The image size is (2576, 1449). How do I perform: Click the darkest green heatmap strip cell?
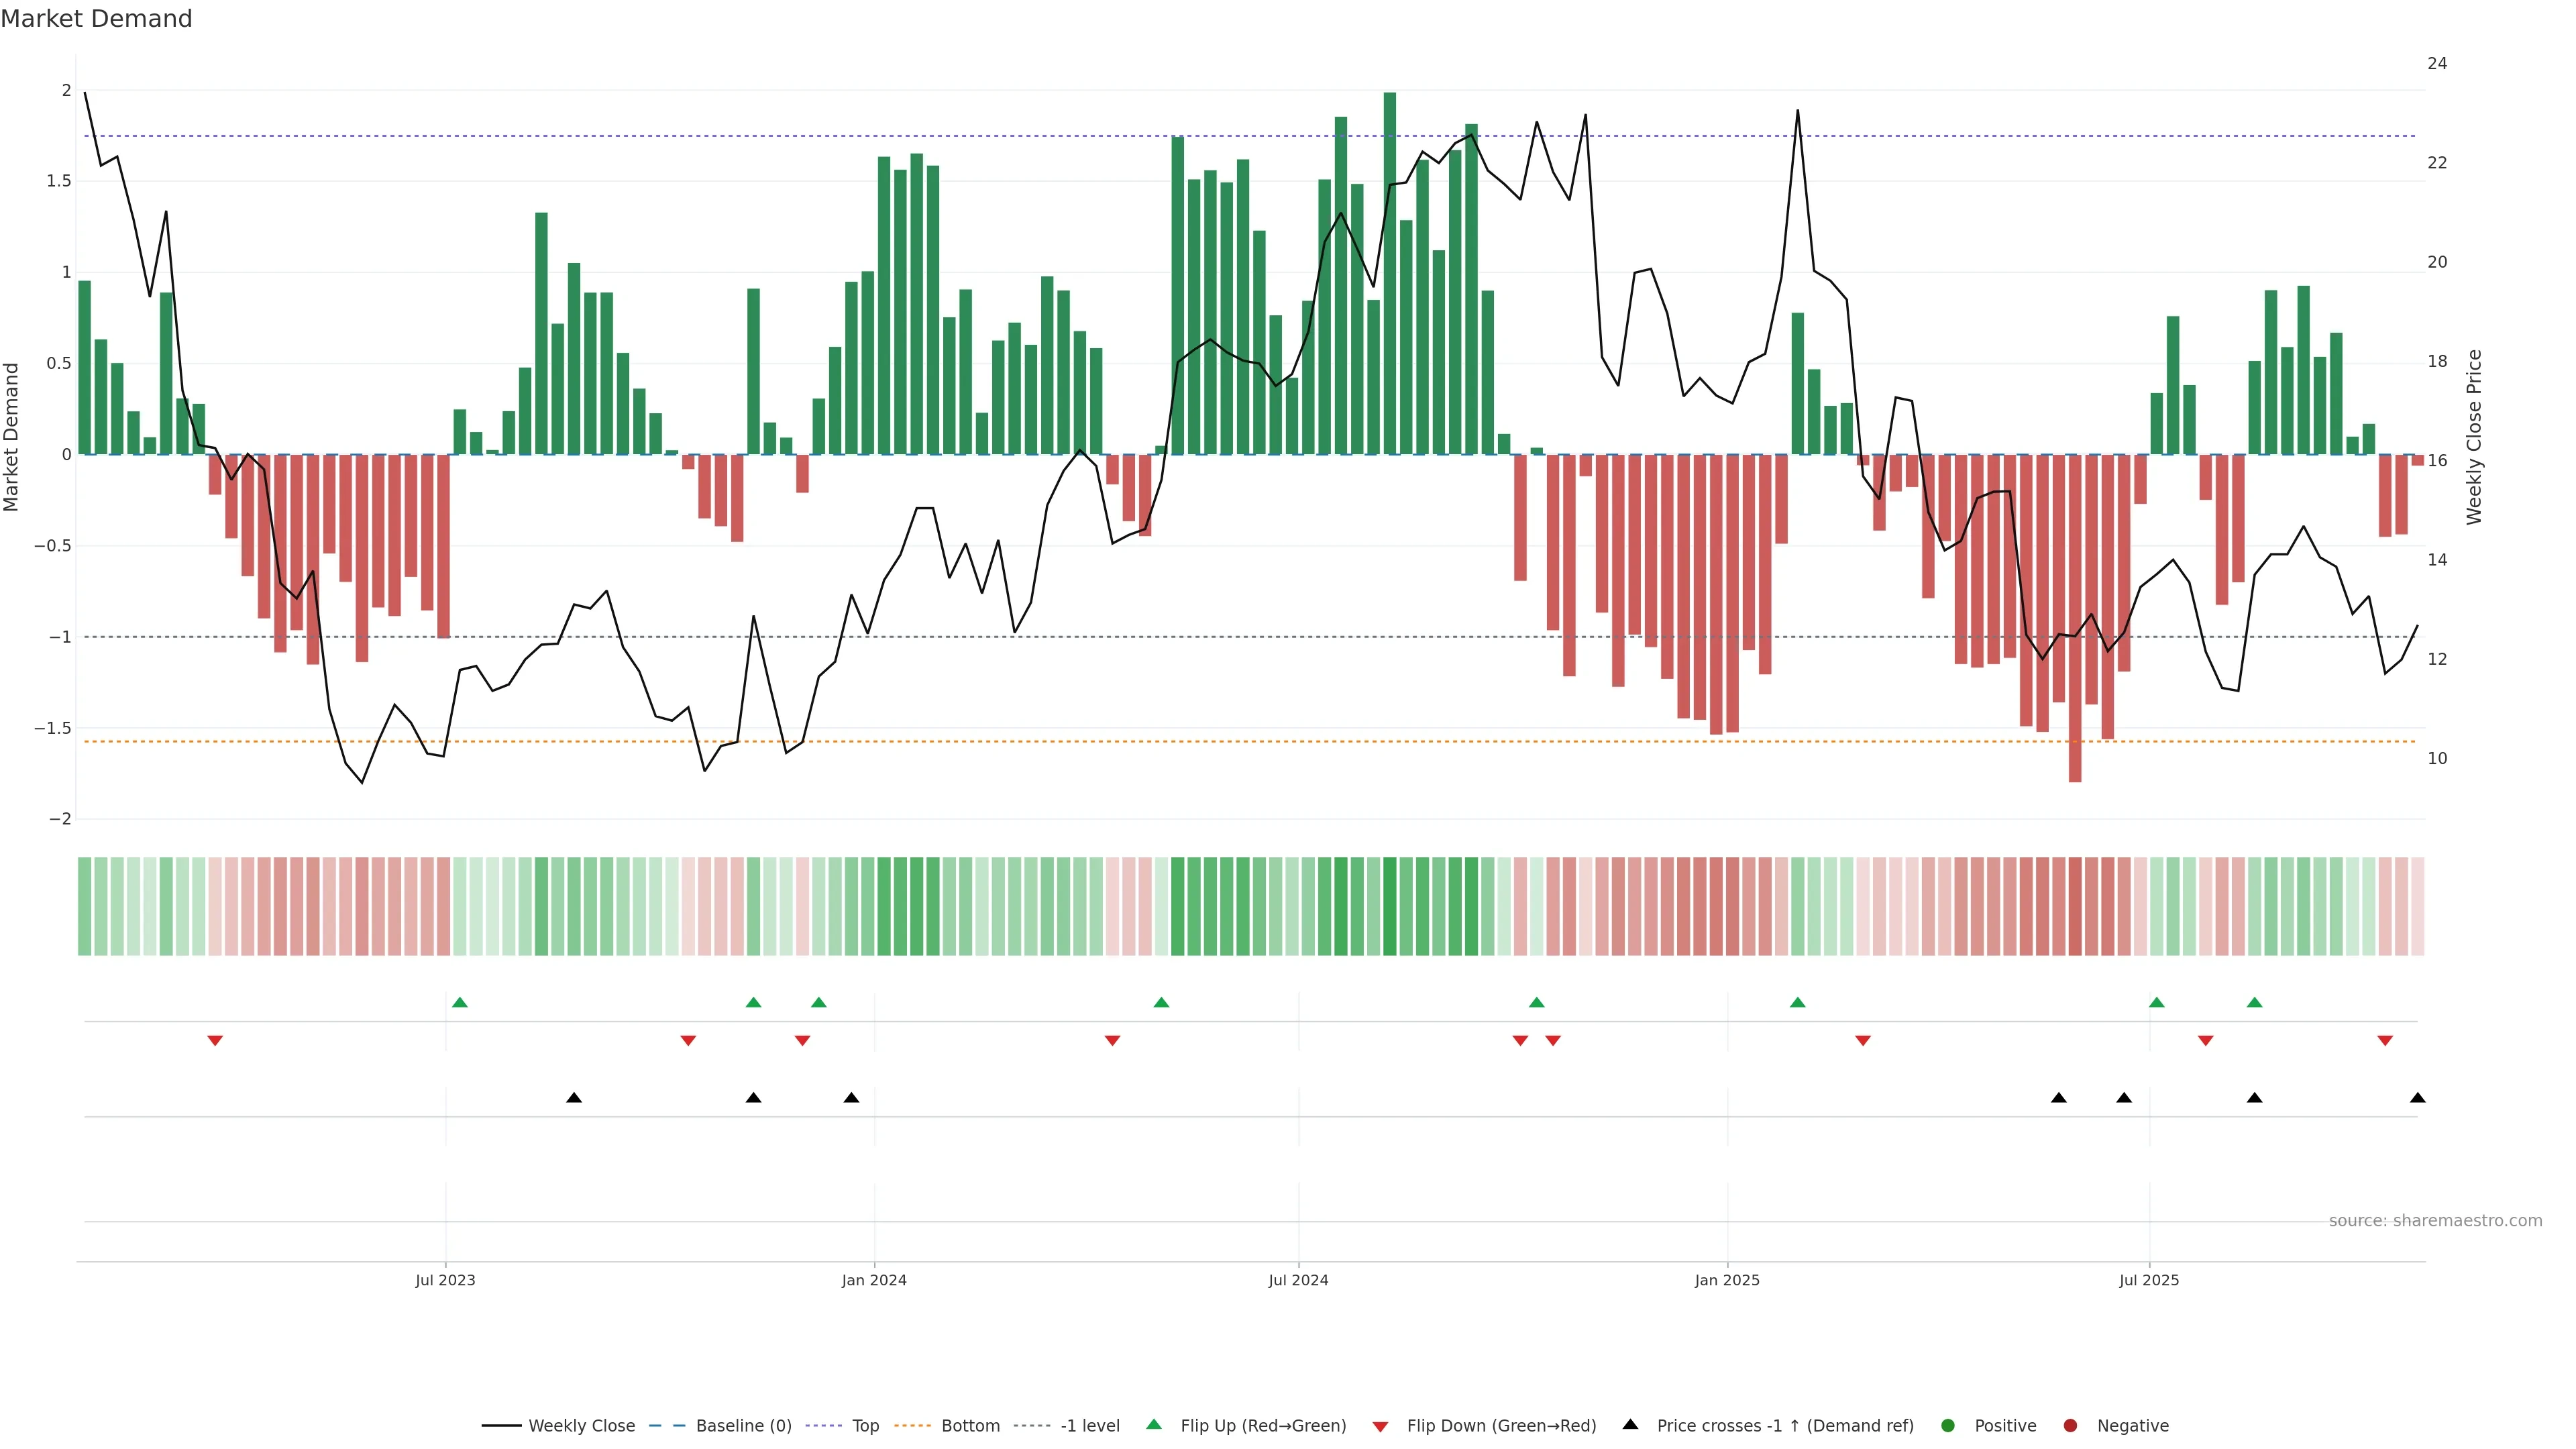(1389, 906)
